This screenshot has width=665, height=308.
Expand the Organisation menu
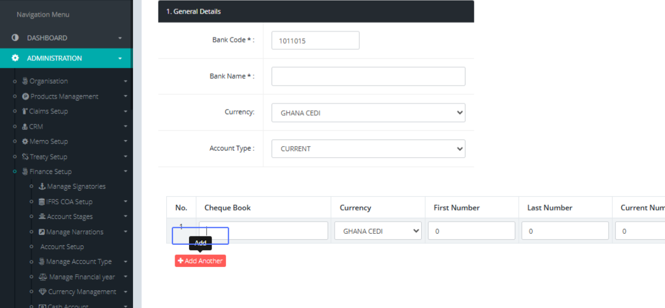[x=49, y=81]
